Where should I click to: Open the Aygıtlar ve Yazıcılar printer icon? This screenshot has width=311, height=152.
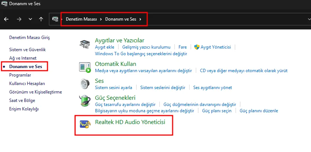point(85,45)
